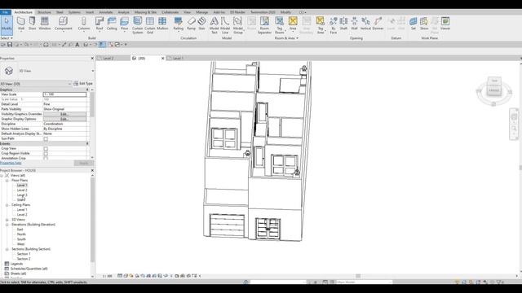Switch to the Structure ribbon tab
The image size is (522, 293).
(44, 12)
